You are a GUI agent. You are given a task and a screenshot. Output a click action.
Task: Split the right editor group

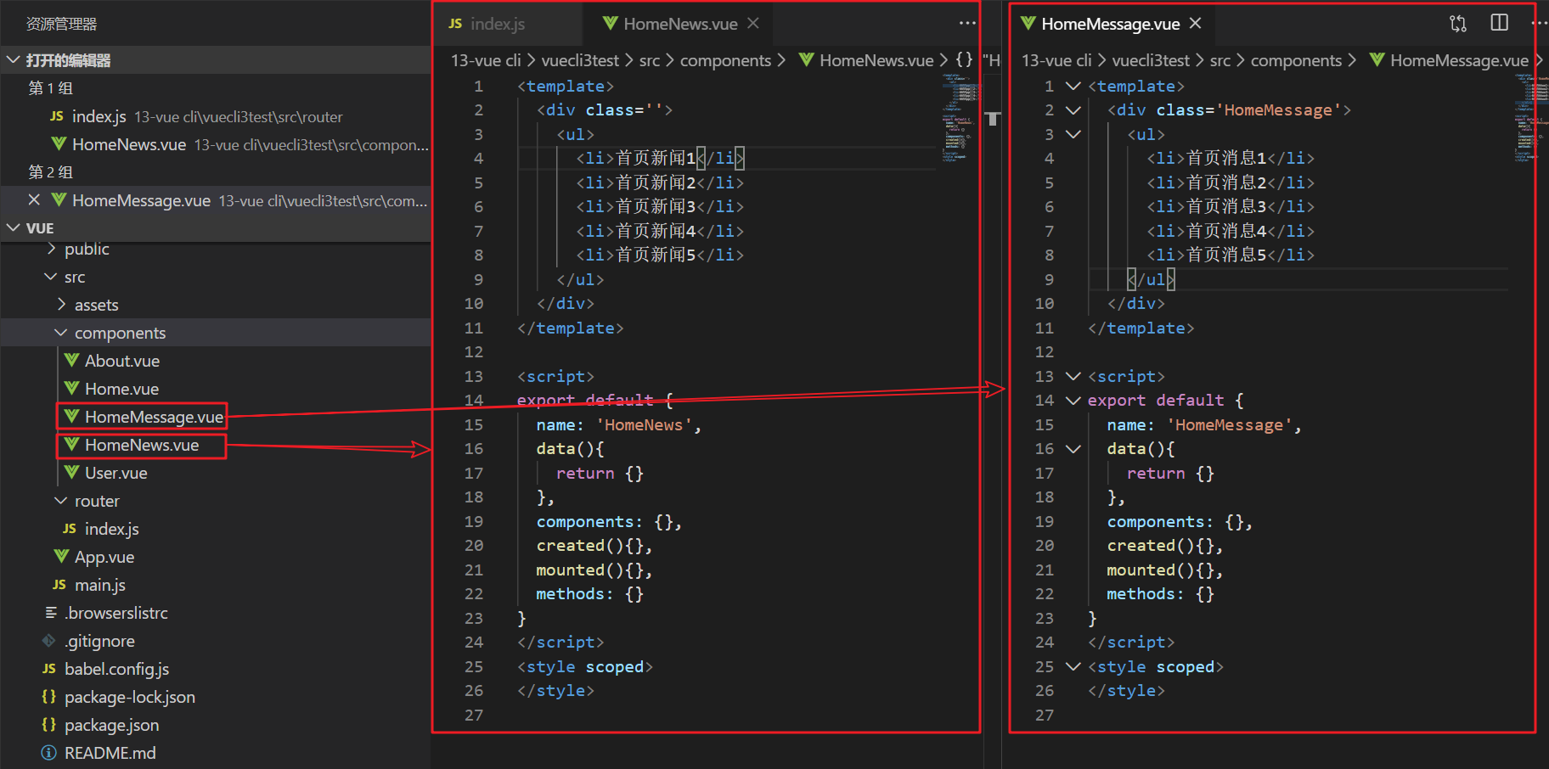[1500, 23]
